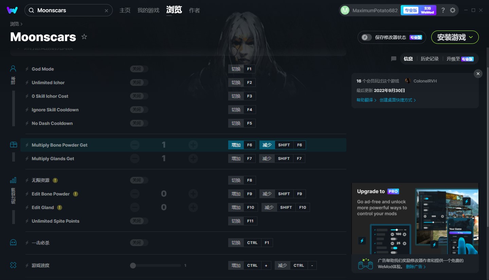Viewport: 489px width, 280px height.
Task: Select the game crosshair category icon
Action: 13,265
